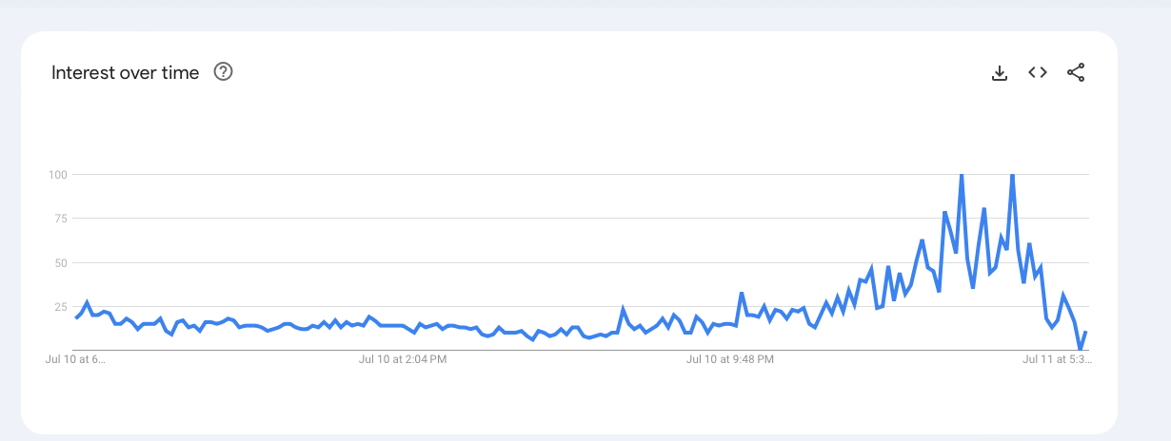Open the embed code icon

pos(1038,72)
